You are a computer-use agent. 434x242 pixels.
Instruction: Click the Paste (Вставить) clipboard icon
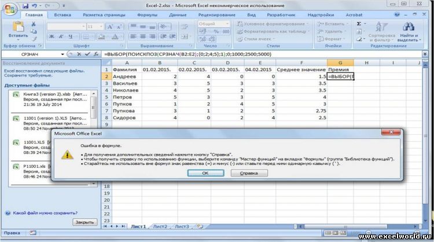coord(18,27)
